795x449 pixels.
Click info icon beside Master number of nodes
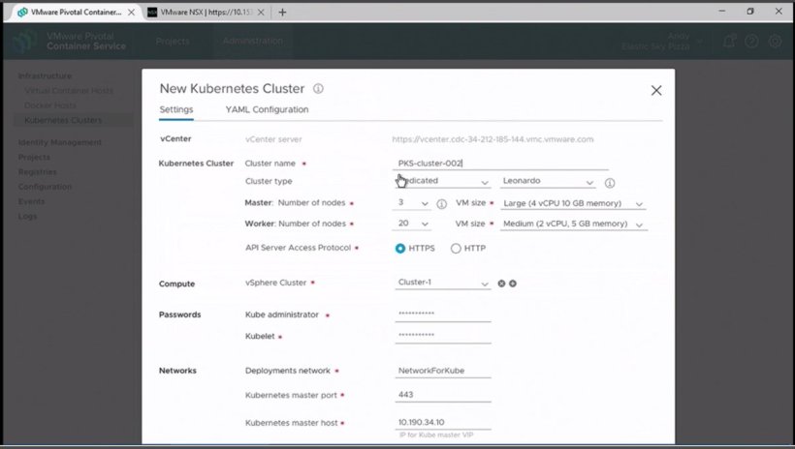tap(442, 204)
